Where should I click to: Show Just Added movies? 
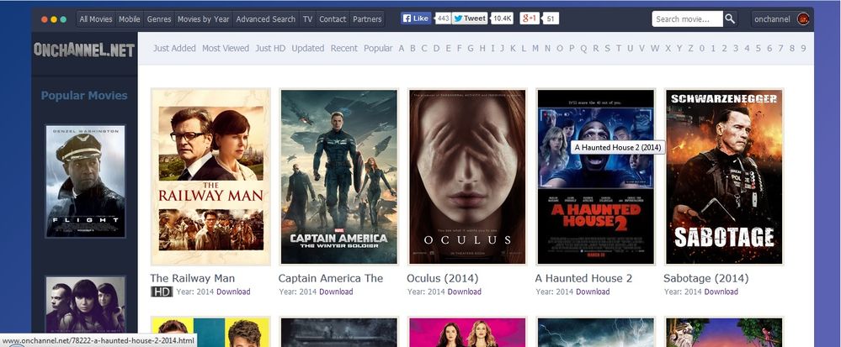point(174,48)
